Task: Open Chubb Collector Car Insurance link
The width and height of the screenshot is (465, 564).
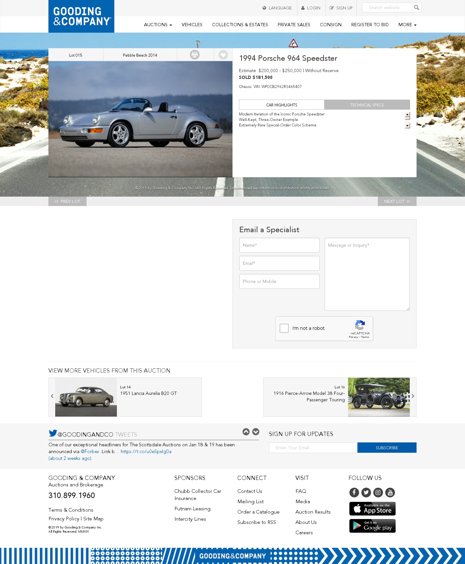Action: [198, 495]
